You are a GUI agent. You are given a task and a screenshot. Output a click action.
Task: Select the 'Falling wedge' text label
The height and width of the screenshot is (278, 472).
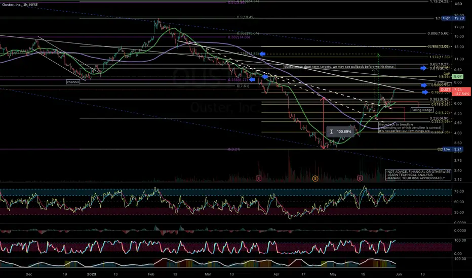(422, 110)
